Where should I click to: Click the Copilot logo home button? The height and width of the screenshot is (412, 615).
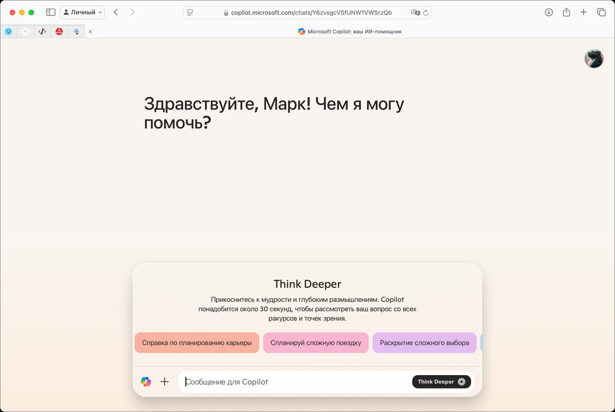(x=146, y=382)
